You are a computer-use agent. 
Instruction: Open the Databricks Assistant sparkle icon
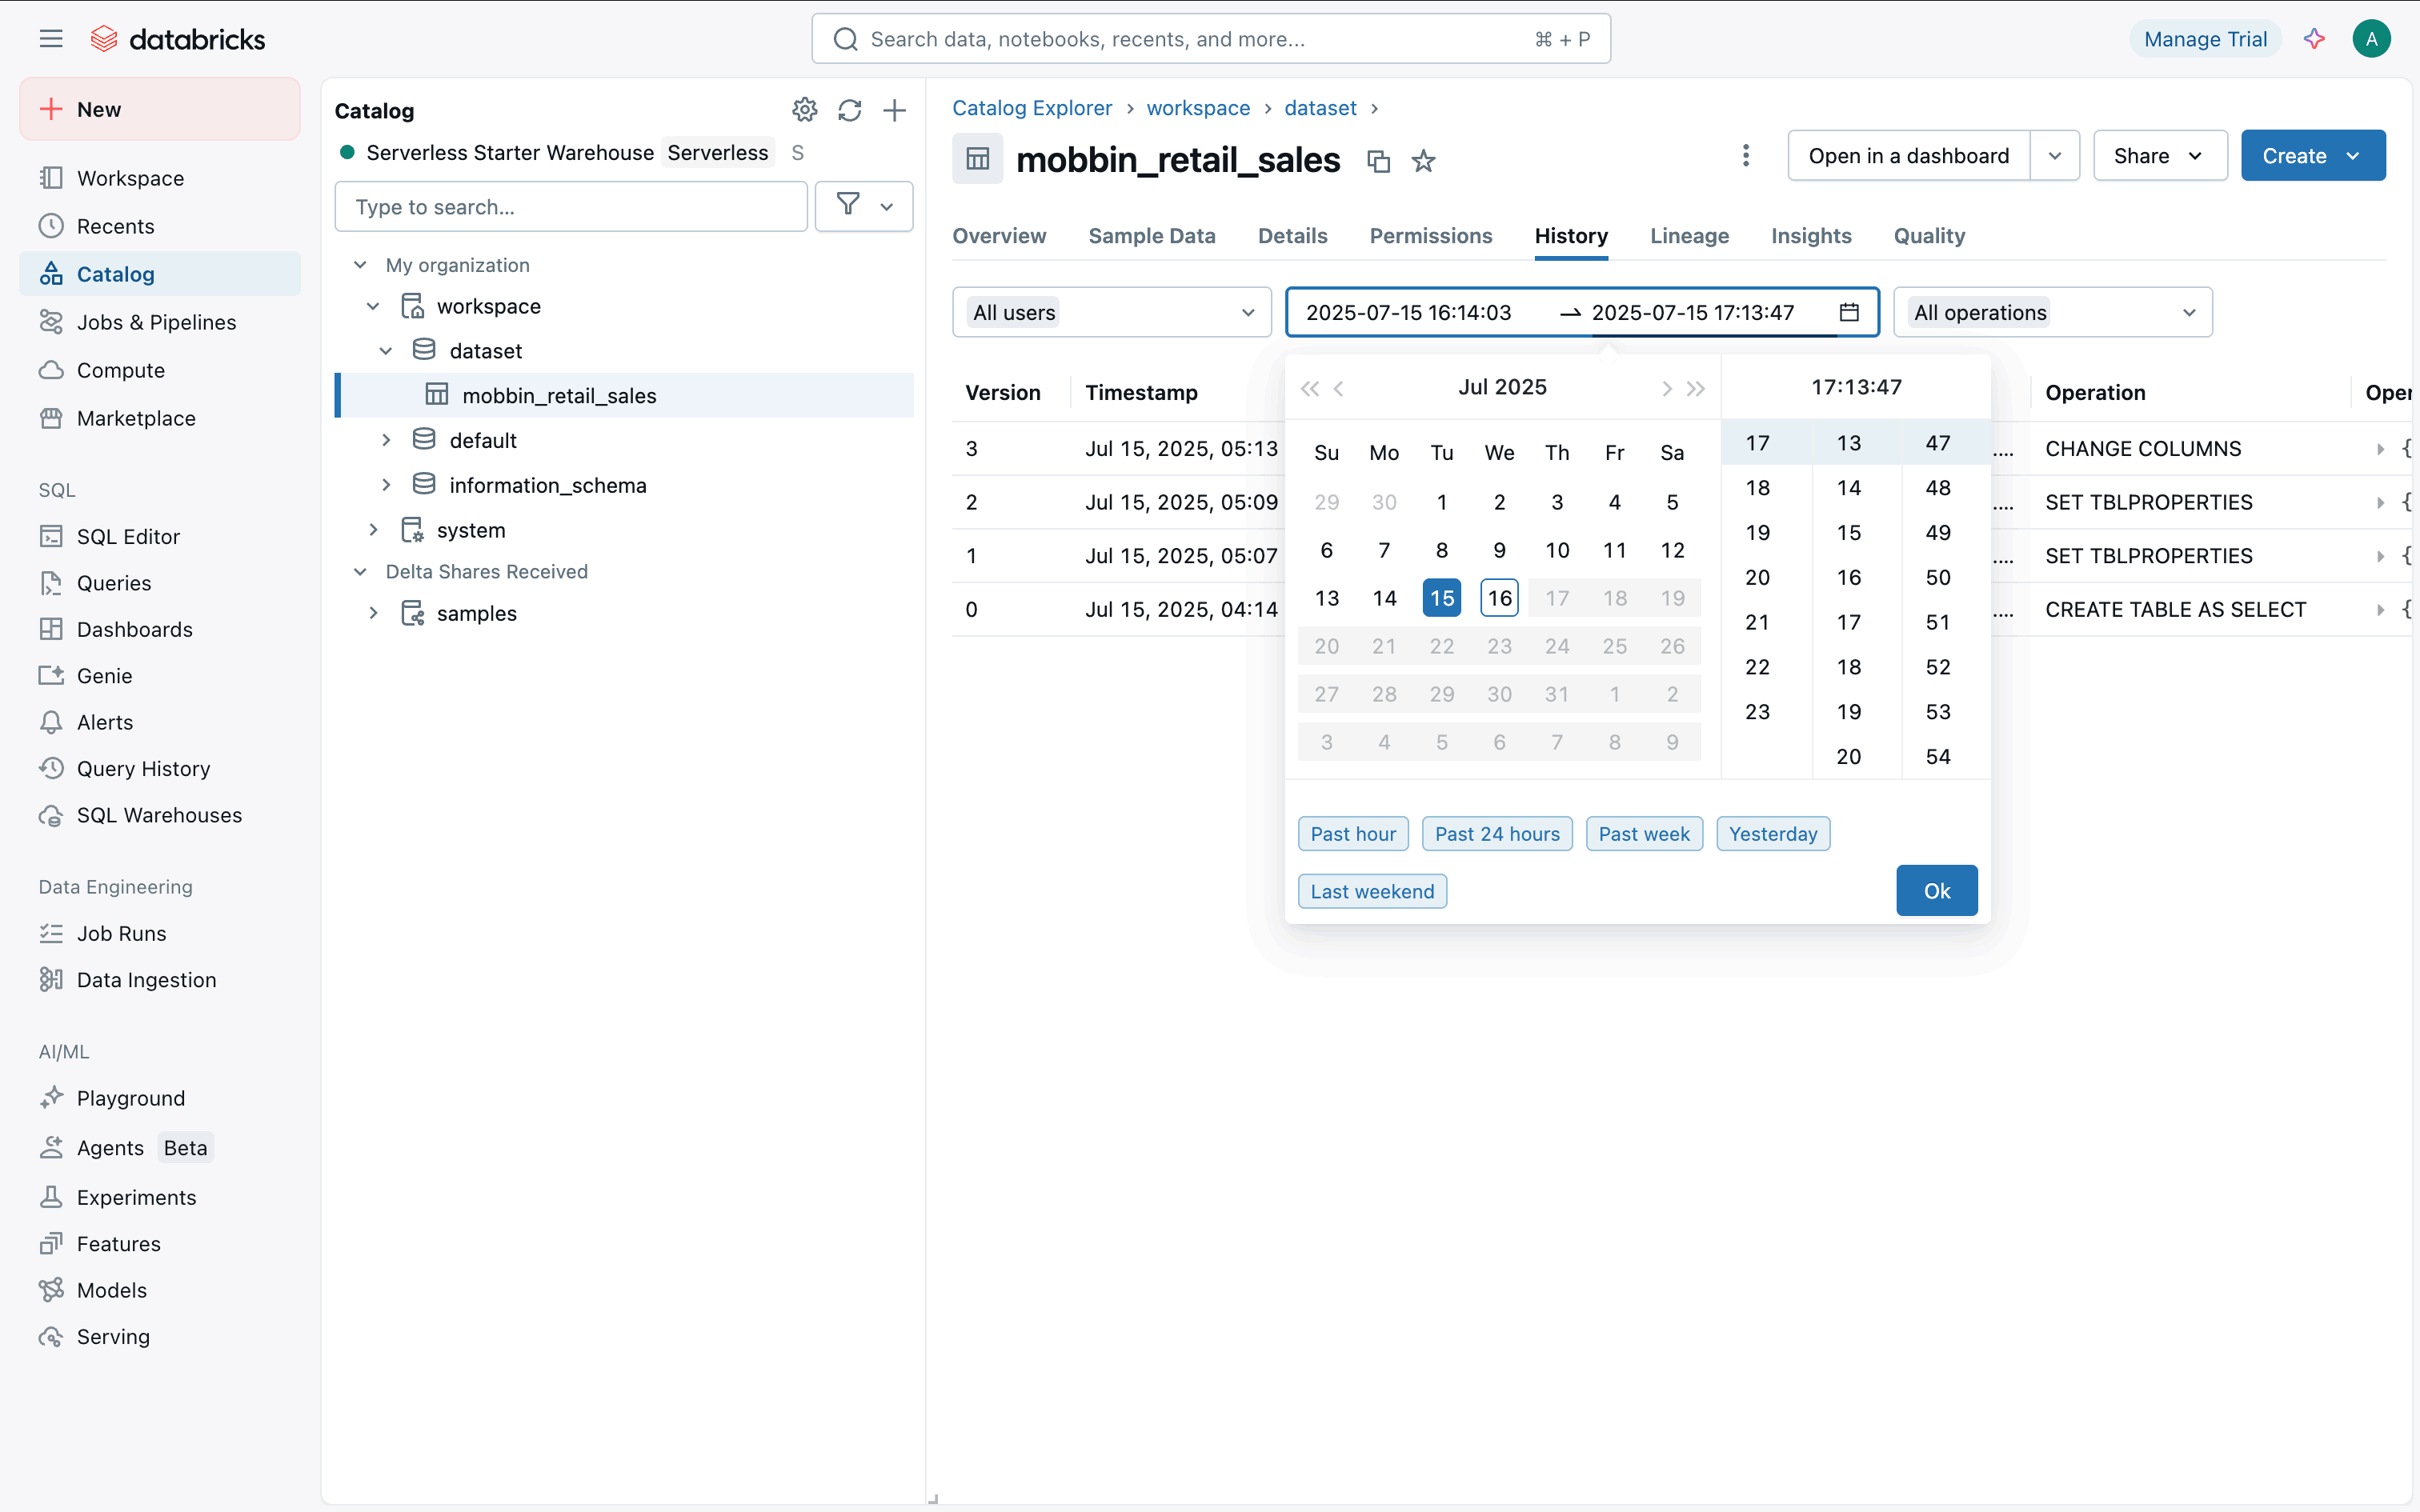pos(2313,39)
